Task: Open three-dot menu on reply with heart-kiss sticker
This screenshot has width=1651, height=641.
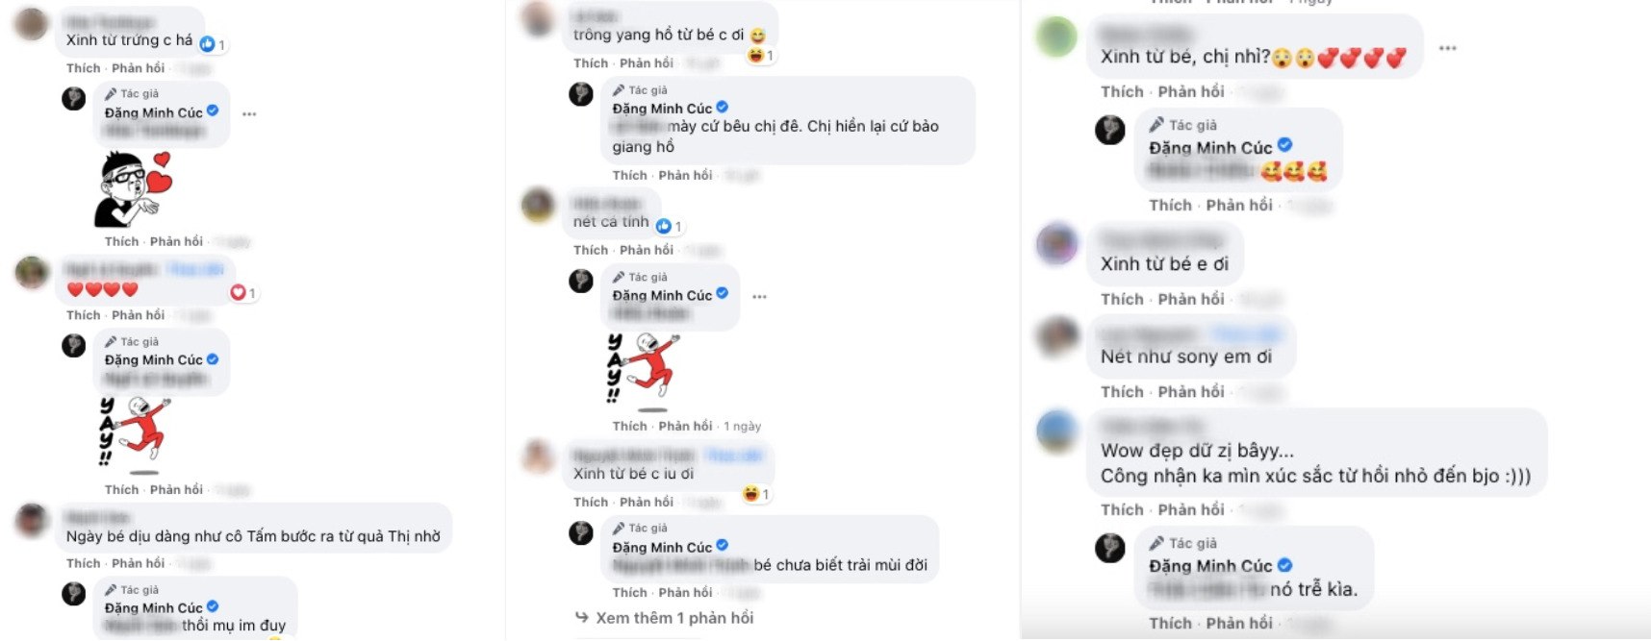Action: click(249, 114)
